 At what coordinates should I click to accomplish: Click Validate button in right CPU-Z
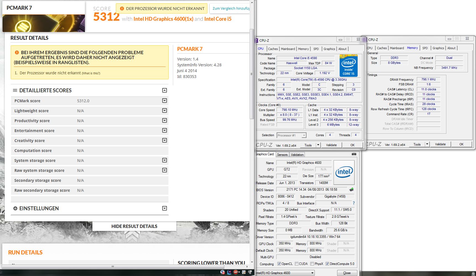[440, 144]
